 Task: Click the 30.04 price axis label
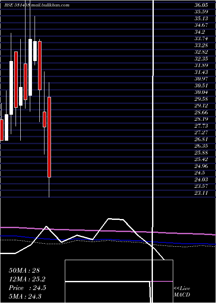[x=201, y=92]
